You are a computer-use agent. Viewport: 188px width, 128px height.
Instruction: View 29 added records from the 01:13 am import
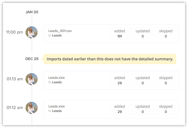(119, 83)
